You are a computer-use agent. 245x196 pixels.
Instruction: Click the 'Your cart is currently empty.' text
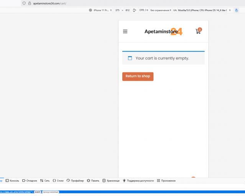coord(162,58)
